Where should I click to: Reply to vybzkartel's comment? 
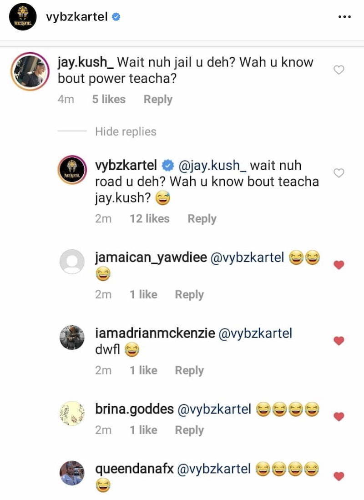pyautogui.click(x=202, y=219)
